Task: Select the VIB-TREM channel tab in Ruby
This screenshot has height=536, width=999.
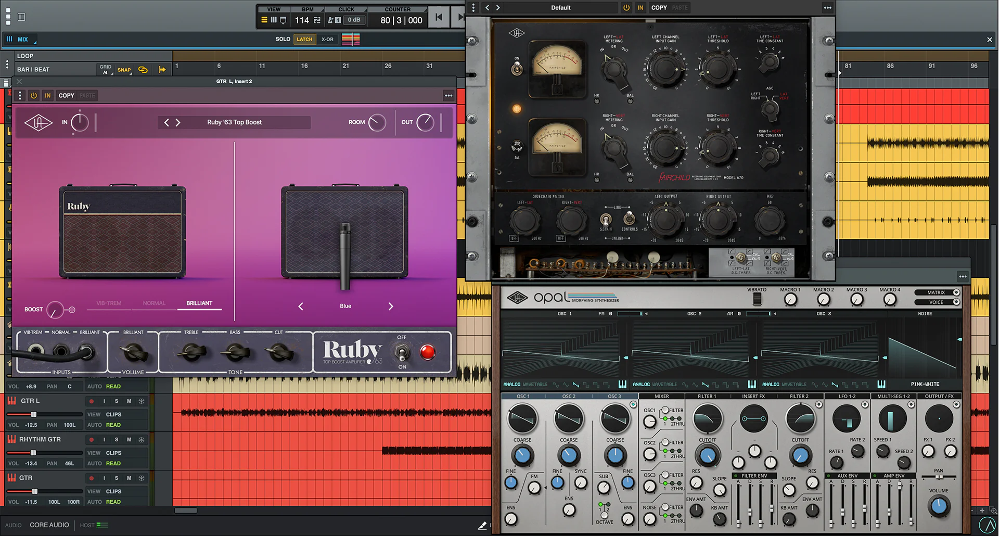Action: (109, 303)
